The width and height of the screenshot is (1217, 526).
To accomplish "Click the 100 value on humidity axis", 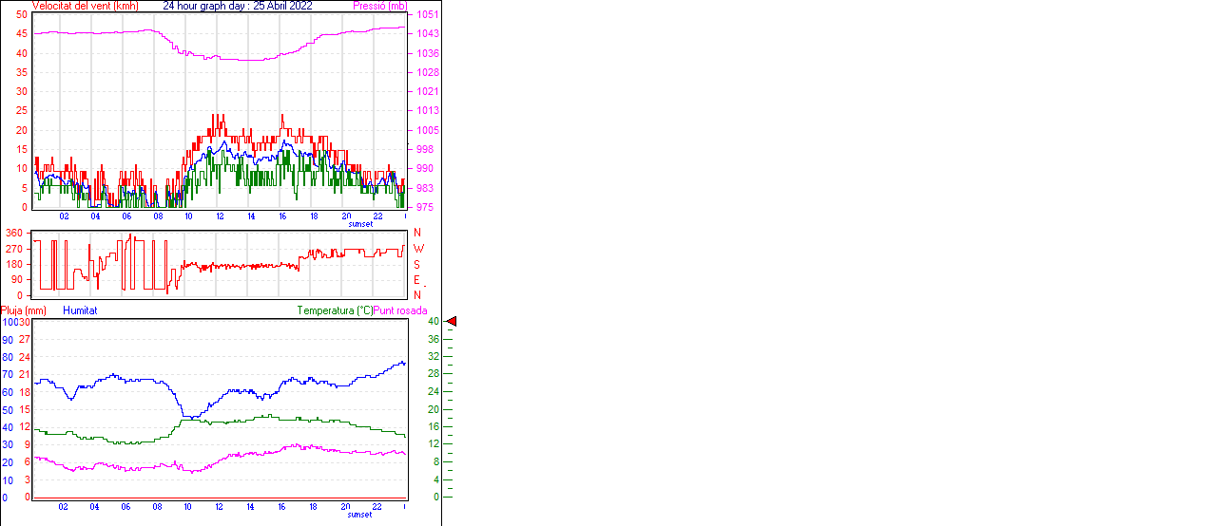I will click(10, 322).
